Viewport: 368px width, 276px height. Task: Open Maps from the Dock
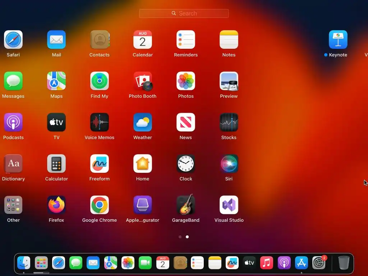tap(111, 263)
